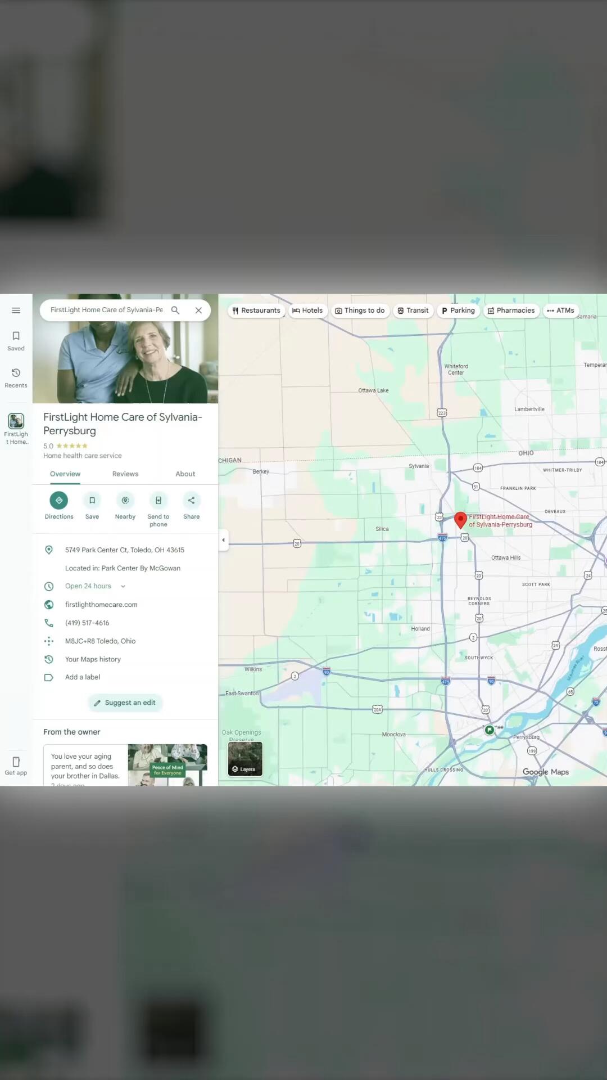Click the Suggest an edit button
The width and height of the screenshot is (607, 1080).
point(125,703)
